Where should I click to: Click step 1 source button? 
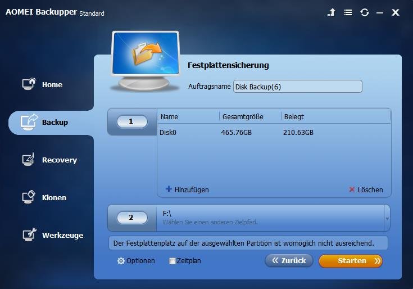point(132,121)
